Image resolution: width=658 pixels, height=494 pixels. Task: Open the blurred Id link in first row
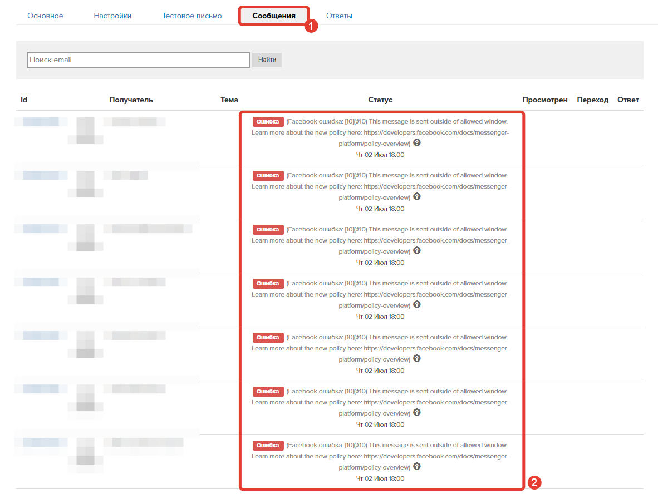pyautogui.click(x=41, y=122)
